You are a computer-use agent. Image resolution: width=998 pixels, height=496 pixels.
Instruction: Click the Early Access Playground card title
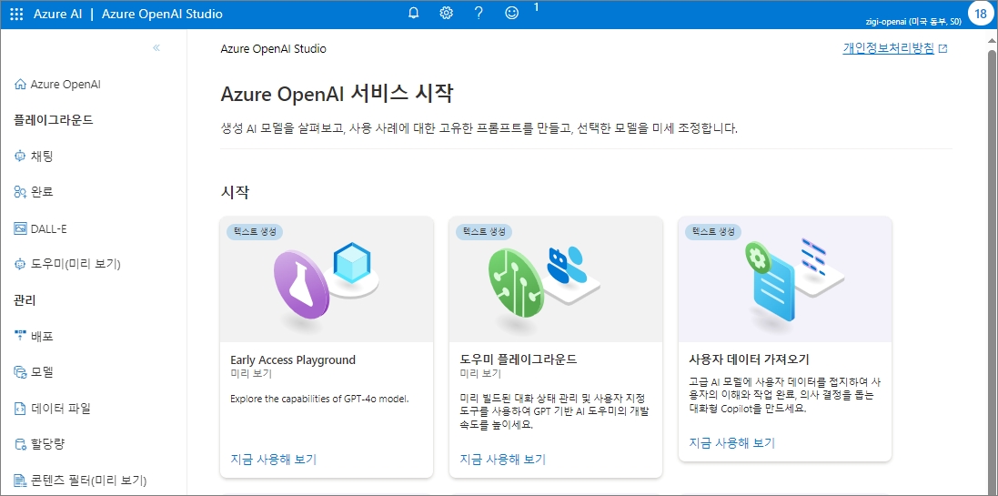point(293,359)
